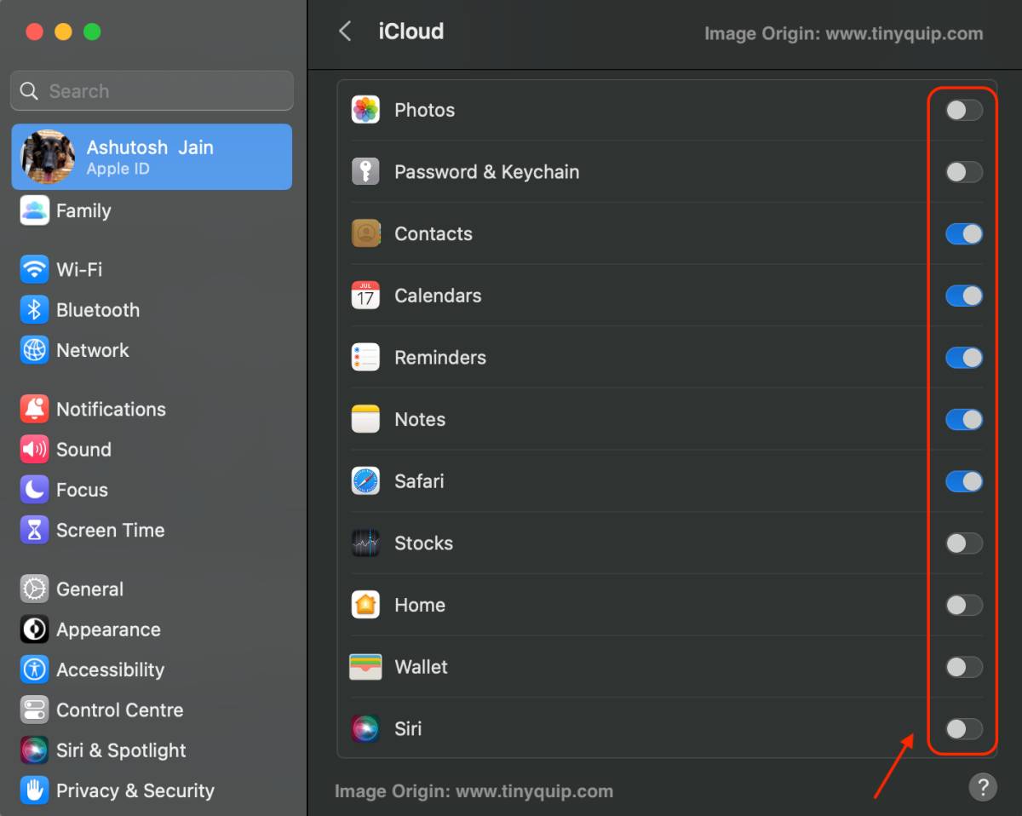Go back using the chevron beside iCloud
1022x816 pixels.
pos(345,32)
